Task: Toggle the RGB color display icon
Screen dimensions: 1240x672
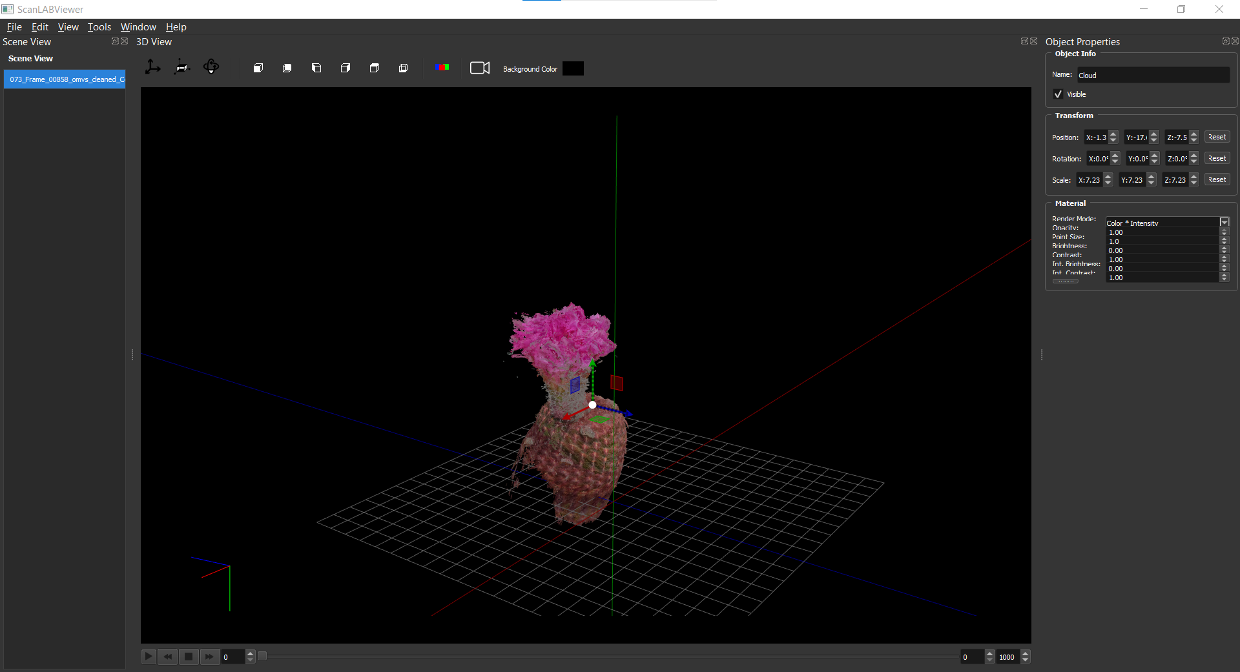Action: (442, 67)
